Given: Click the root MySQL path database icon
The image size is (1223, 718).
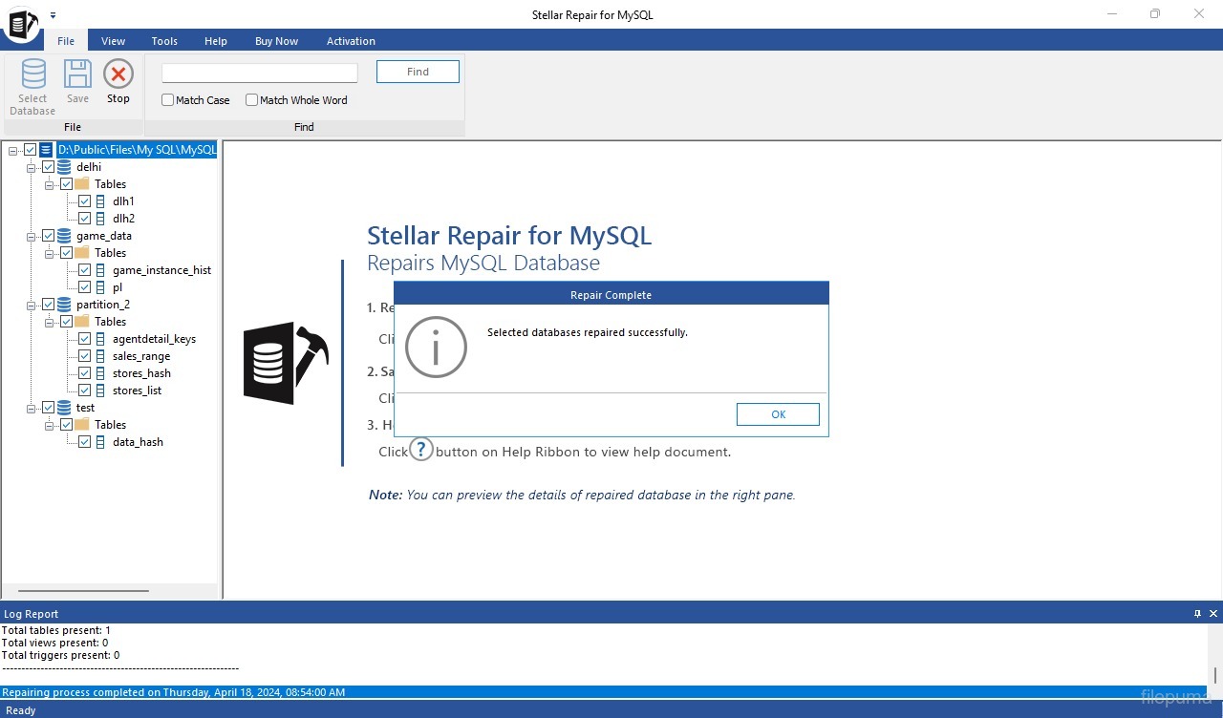Looking at the screenshot, I should tap(46, 150).
